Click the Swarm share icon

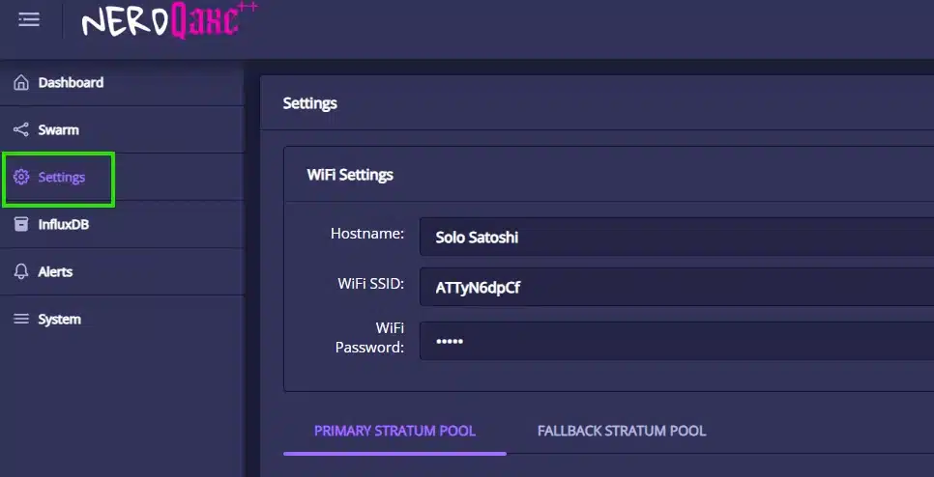click(21, 129)
